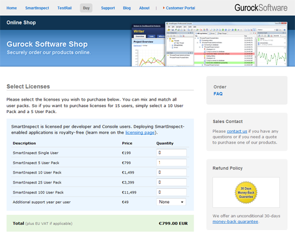Open the Support navigation link
This screenshot has height=236, width=295.
[x=108, y=8]
